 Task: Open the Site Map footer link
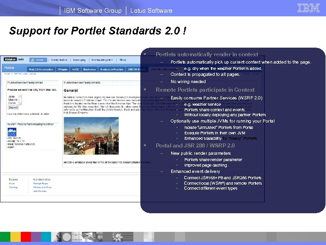[x=13, y=187]
